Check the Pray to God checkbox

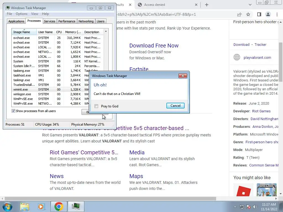pos(96,106)
